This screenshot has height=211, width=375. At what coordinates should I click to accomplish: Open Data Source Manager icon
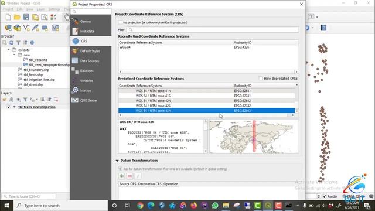[8, 28]
